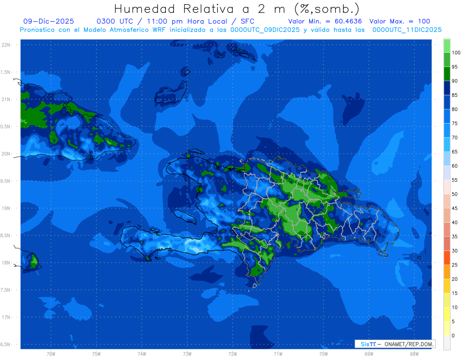Click the legend swatch below the 0 label
Viewport: 465px width, 359px height.
coord(447,343)
